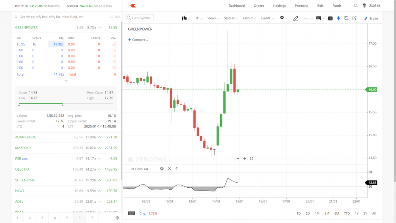Open M Flow study settings gear
This screenshot has width=396, height=223.
point(162,169)
